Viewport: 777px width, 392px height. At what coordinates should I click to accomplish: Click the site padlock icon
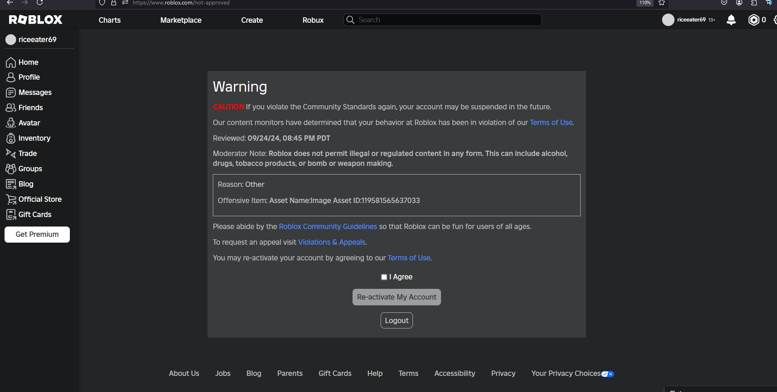click(x=114, y=2)
